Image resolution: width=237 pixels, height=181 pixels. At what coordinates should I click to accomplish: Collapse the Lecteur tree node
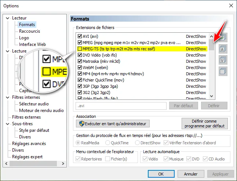pyautogui.click(x=7, y=18)
